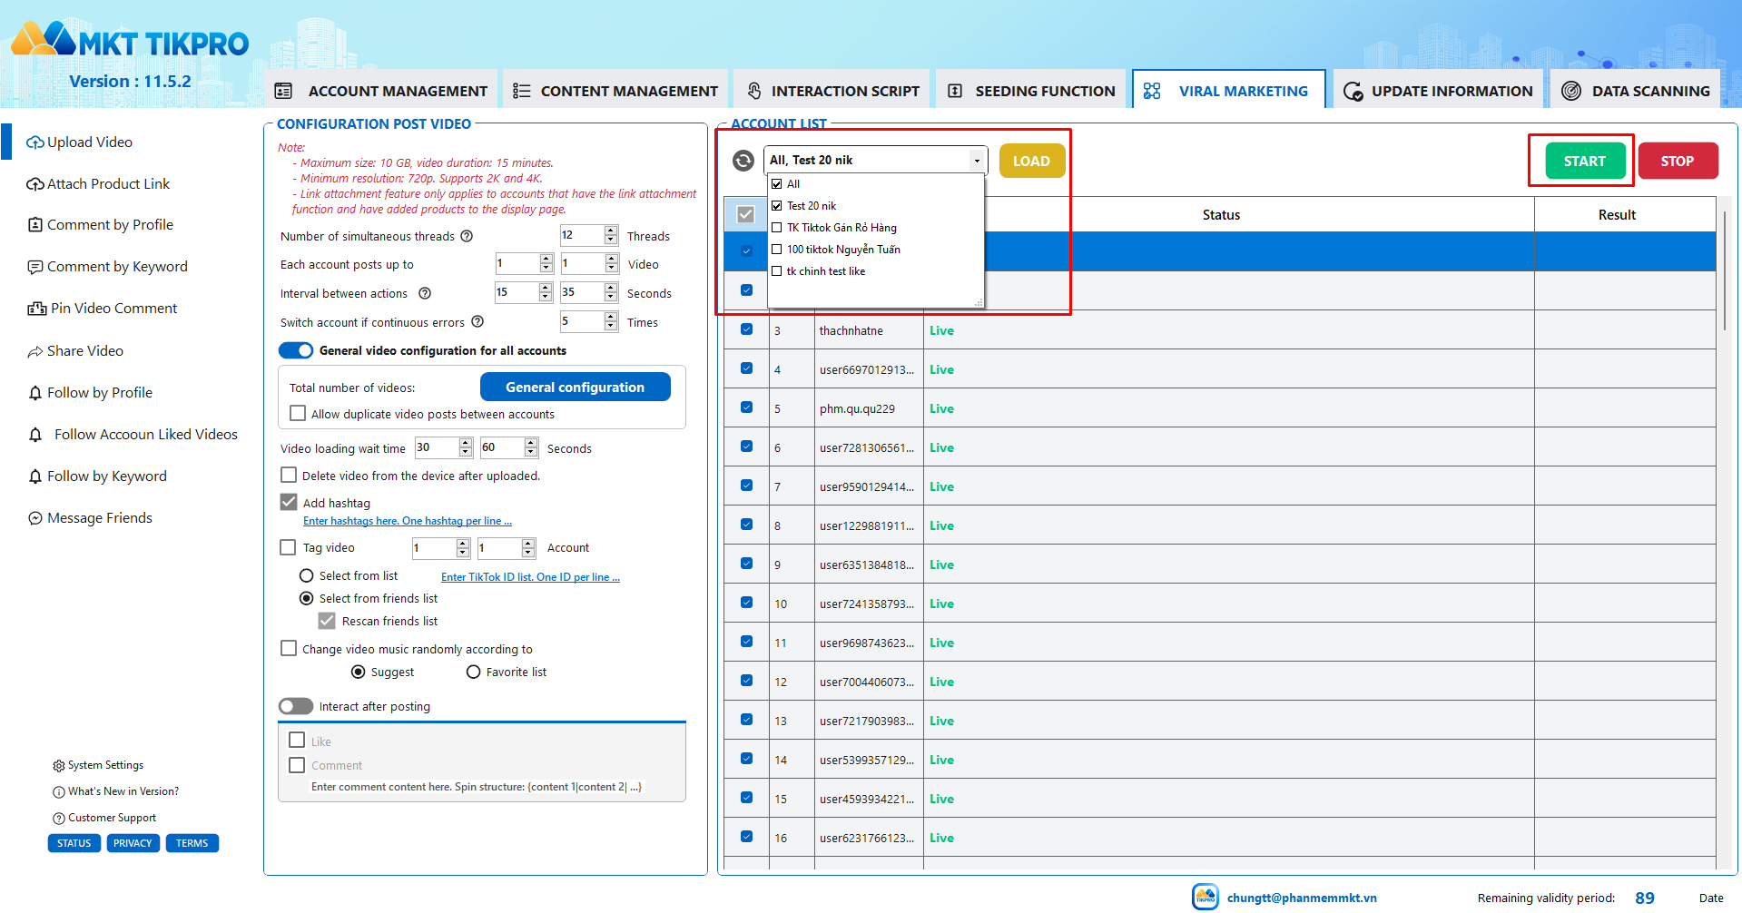The image size is (1742, 913).
Task: Click the red STOP button
Action: [x=1678, y=161]
